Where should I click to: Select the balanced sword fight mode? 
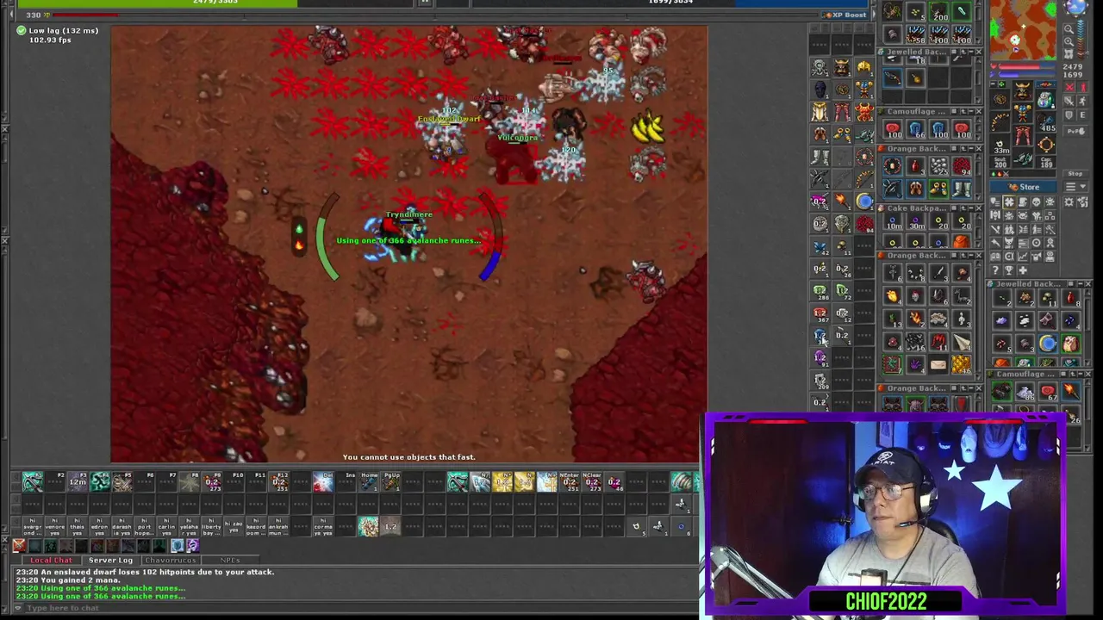click(x=1070, y=101)
